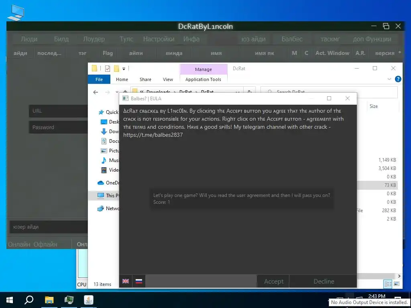Sort by the айди column header
Image resolution: width=411 pixels, height=308 pixels.
pyautogui.click(x=20, y=53)
